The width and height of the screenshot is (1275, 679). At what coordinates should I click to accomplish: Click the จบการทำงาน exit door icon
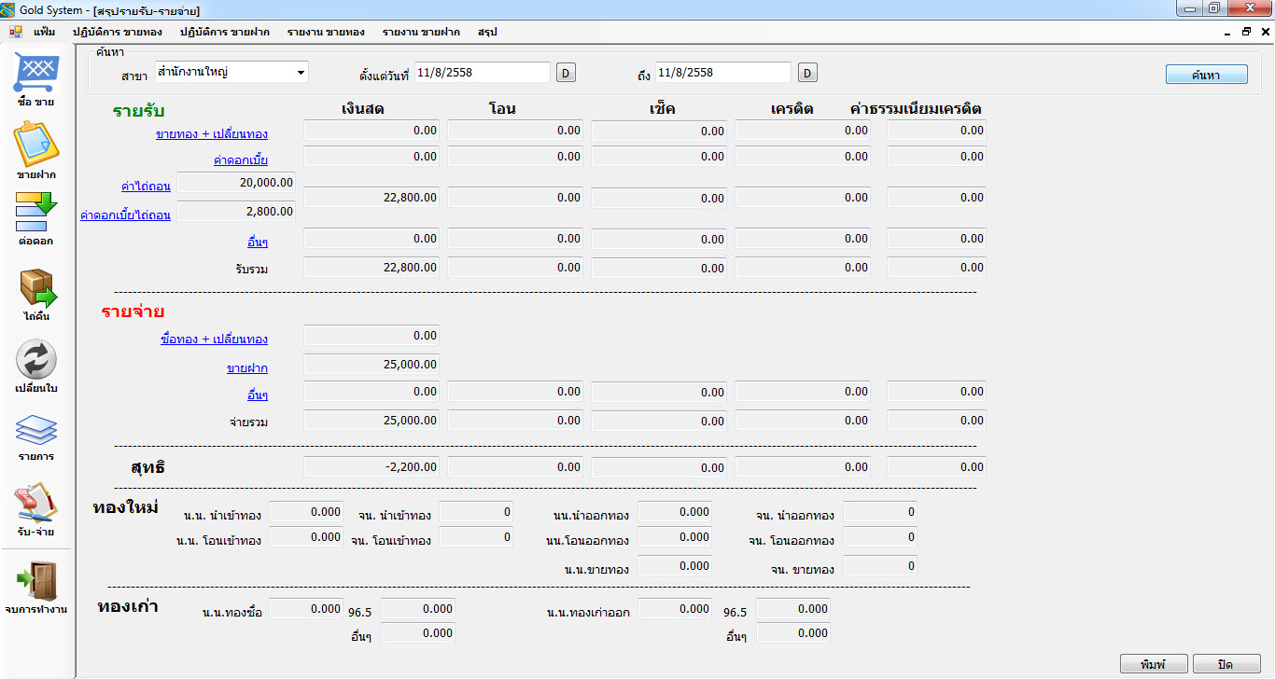(36, 580)
